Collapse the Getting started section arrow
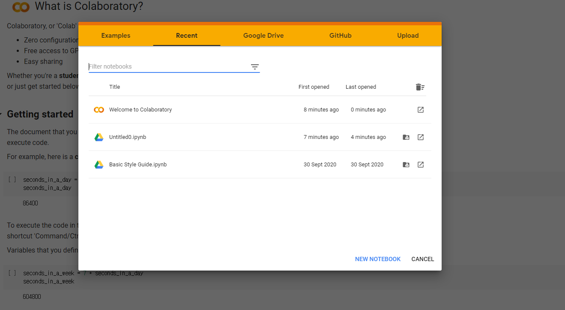Screen dimensions: 565x310 [1, 114]
